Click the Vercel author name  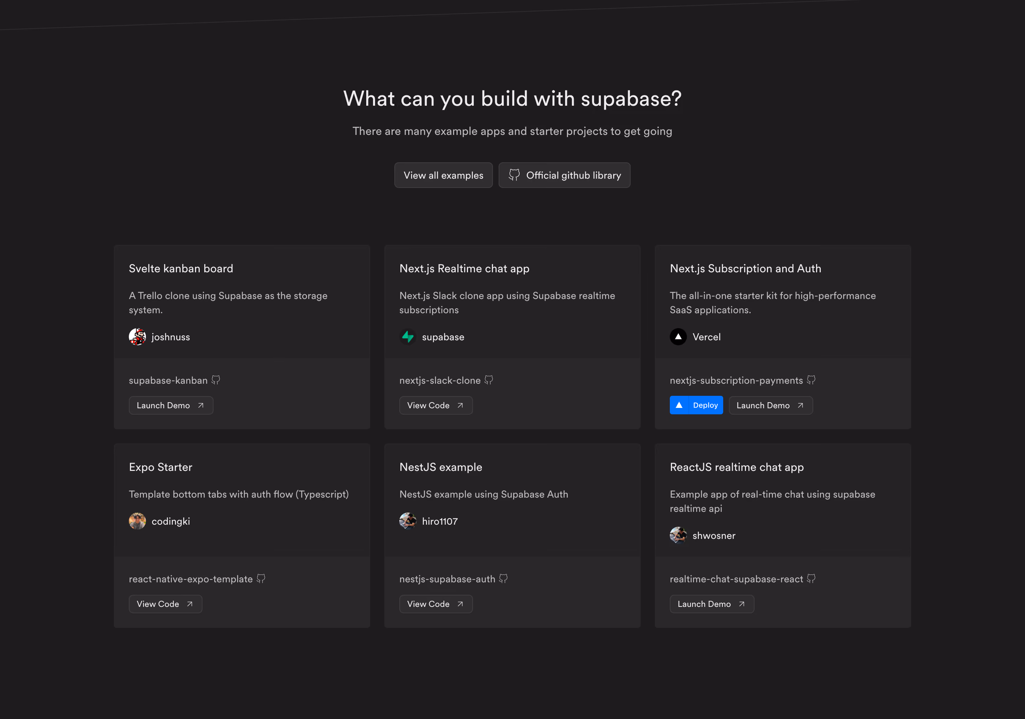click(x=706, y=337)
